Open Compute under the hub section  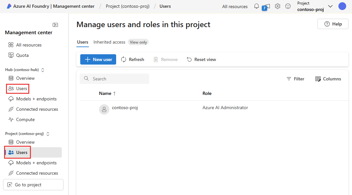pyautogui.click(x=25, y=119)
